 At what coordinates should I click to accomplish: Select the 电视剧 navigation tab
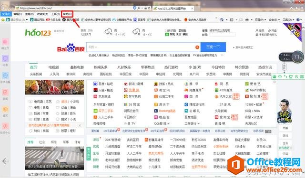coord(53,67)
